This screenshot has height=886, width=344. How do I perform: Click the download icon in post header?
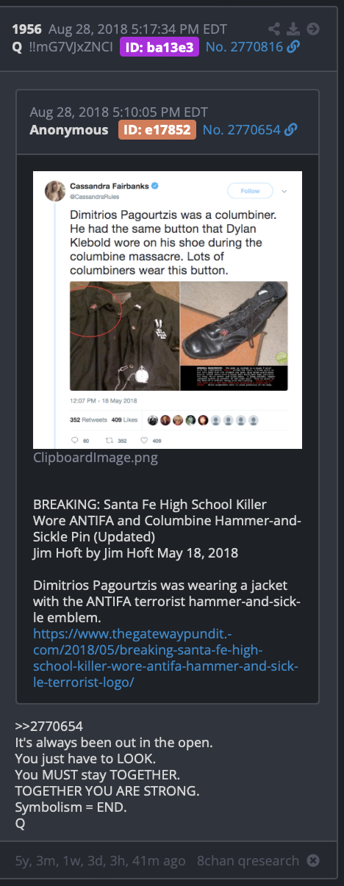click(293, 29)
